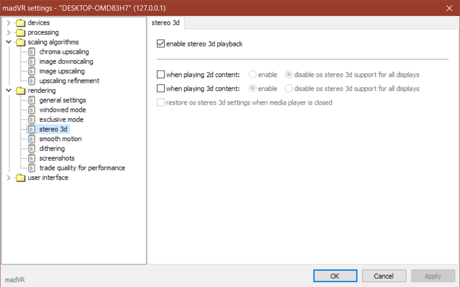Screen dimensions: 460x287
Task: Click the smooth motion page icon
Action: click(32, 139)
